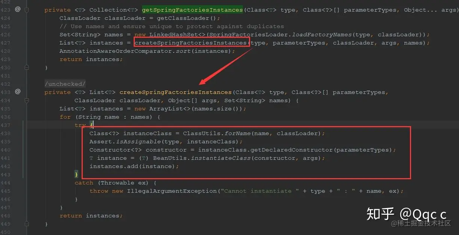Click forName on line 438
This screenshot has width=459, height=235.
coord(237,133)
